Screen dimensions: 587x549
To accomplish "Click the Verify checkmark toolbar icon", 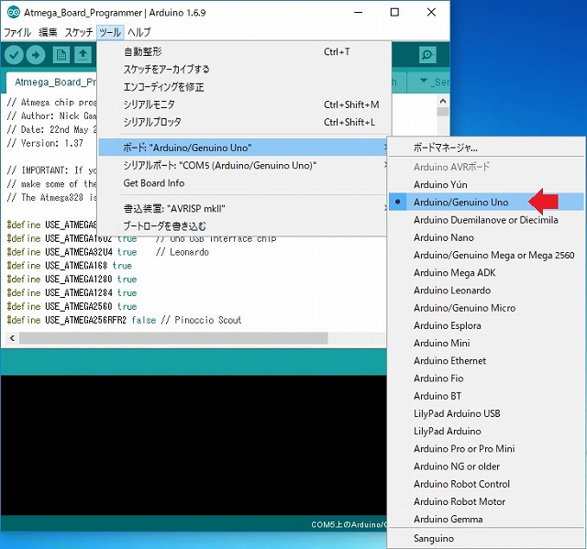I will coord(14,55).
